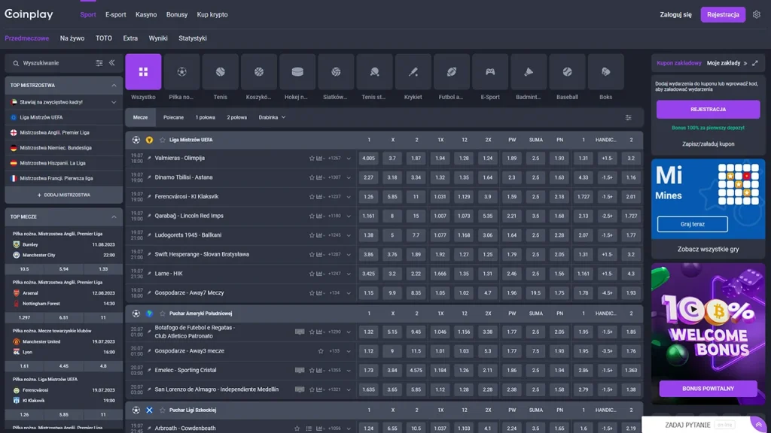Image resolution: width=771 pixels, height=433 pixels.
Task: Choose the basketball sport icon
Action: pos(259,71)
